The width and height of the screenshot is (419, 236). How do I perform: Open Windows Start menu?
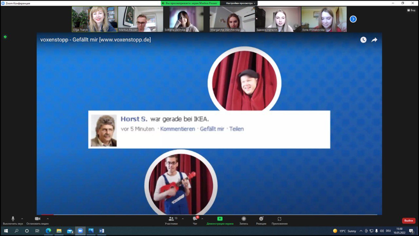[6, 231]
